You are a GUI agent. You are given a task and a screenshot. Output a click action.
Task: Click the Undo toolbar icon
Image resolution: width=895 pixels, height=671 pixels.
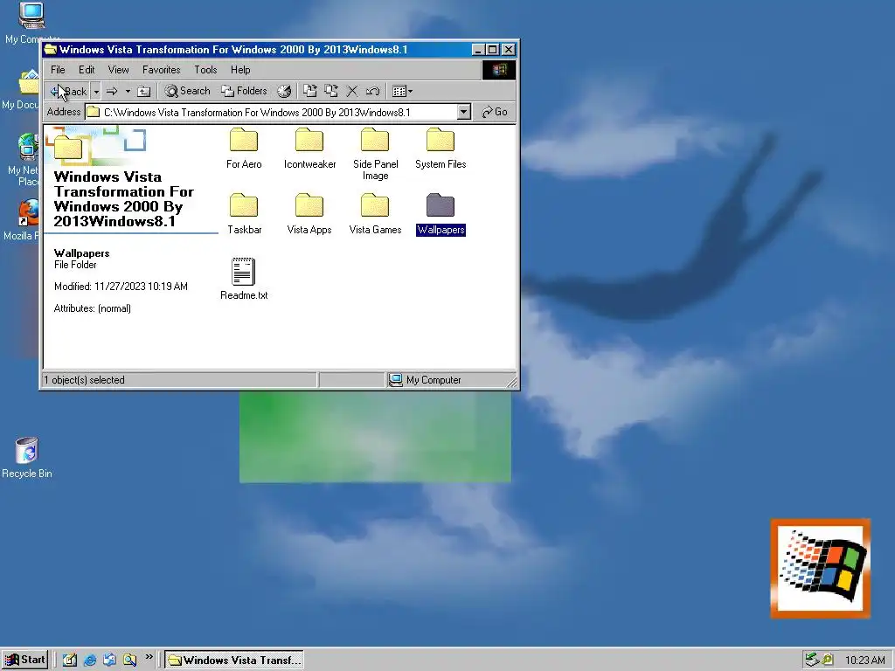(372, 91)
